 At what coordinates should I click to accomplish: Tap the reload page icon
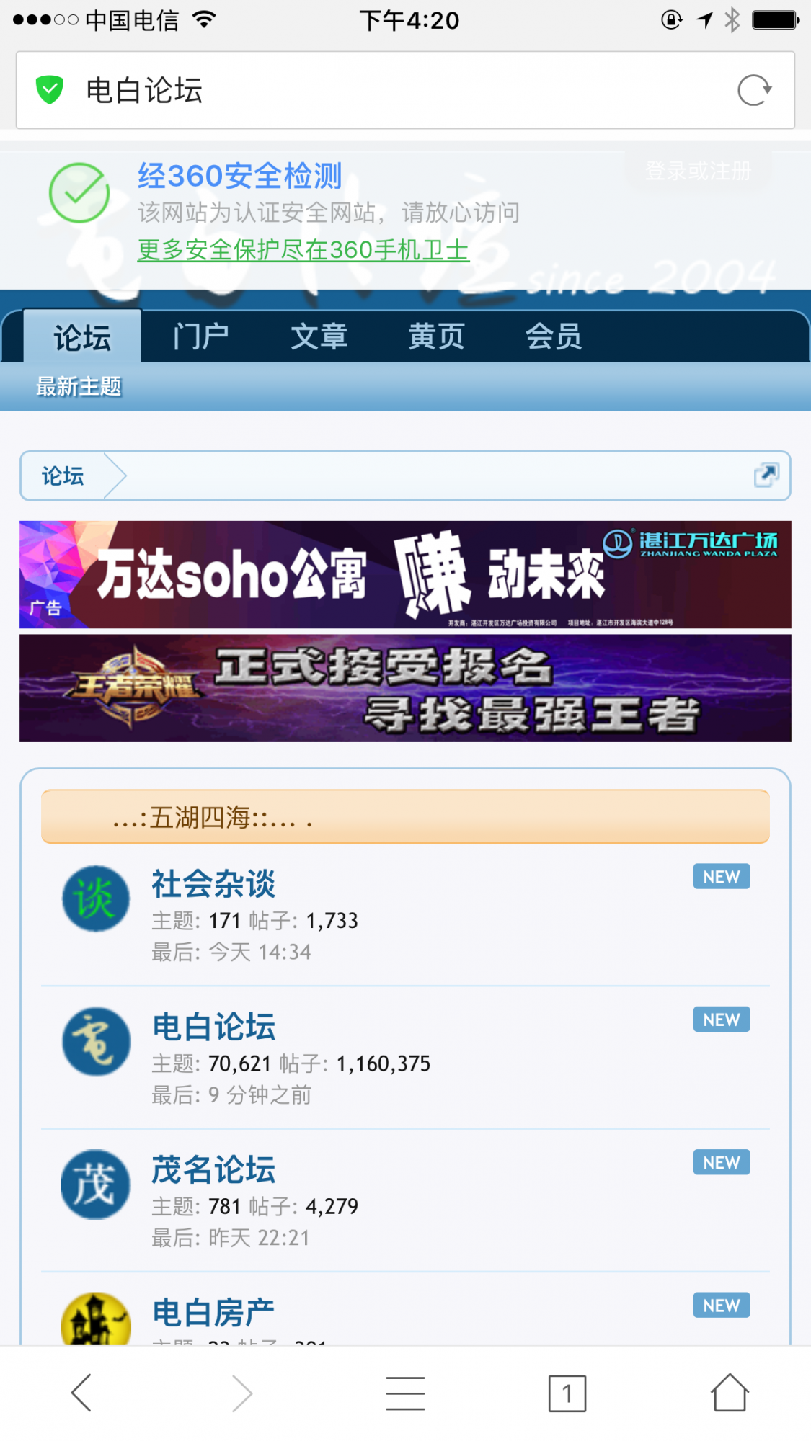(754, 91)
